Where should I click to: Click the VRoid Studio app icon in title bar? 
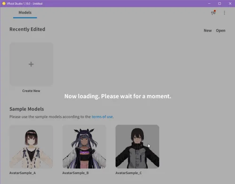point(4,3)
